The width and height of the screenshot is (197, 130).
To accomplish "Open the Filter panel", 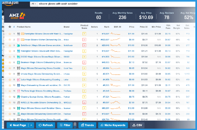I will (65, 125).
